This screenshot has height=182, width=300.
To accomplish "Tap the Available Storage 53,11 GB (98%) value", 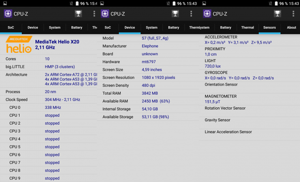I will pyautogui.click(x=155, y=117).
